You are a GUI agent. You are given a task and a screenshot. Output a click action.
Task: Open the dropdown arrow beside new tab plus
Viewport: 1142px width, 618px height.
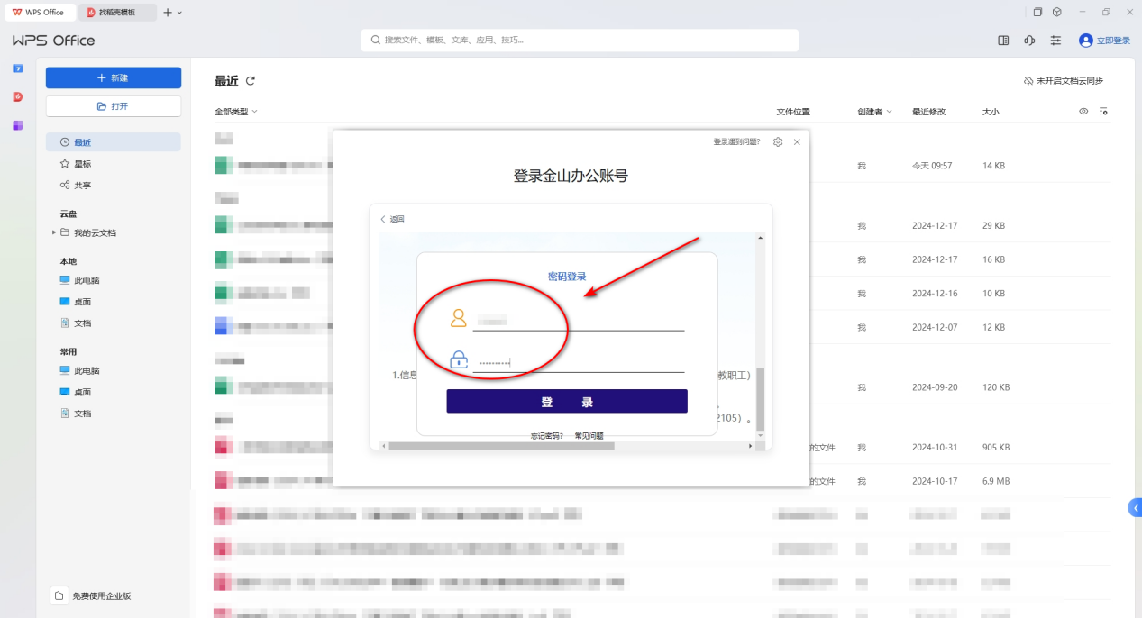pos(179,12)
